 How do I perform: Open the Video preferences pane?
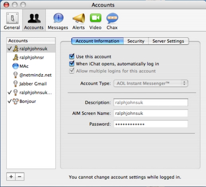pos(95,21)
